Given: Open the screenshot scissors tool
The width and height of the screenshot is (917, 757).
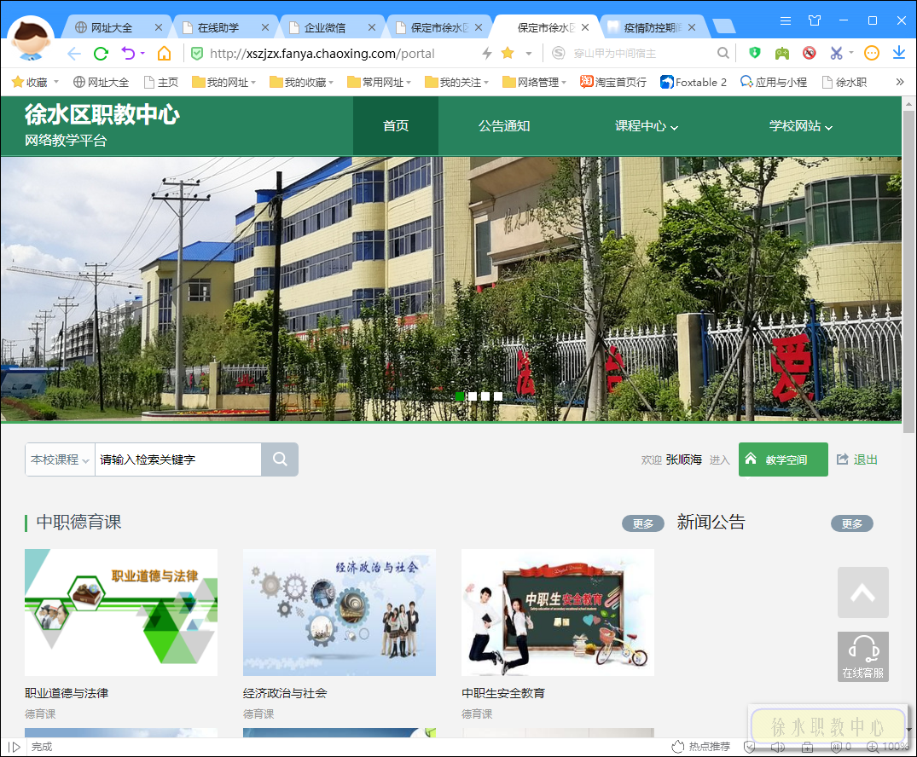Looking at the screenshot, I should (x=838, y=52).
